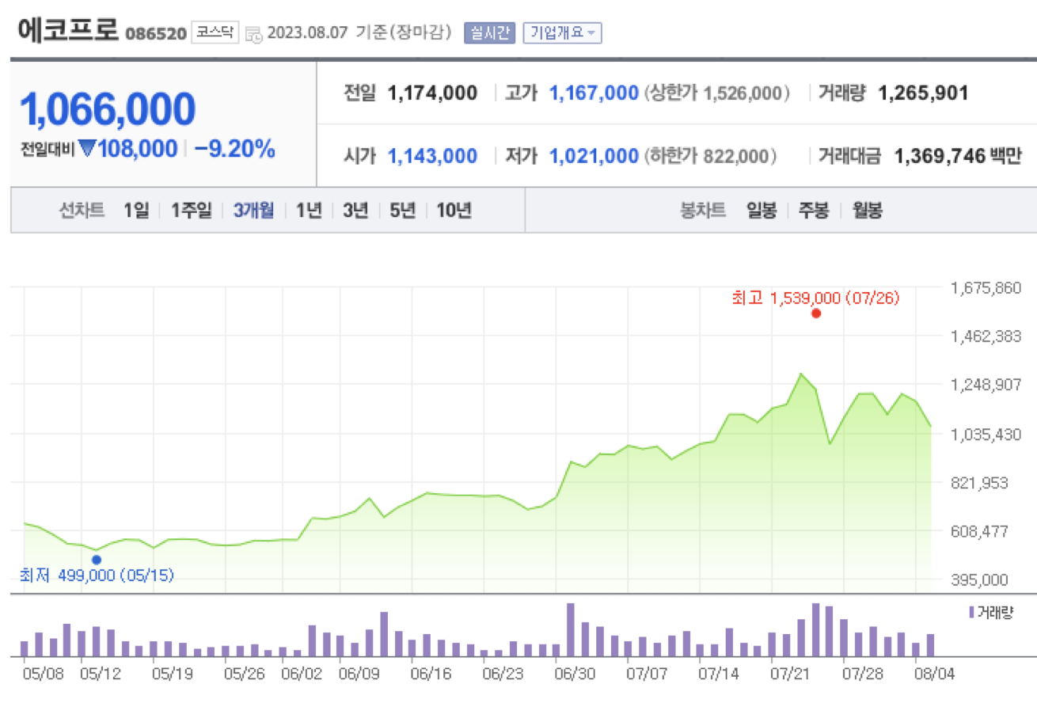
Task: Click the 상한가 1,526,000 text
Action: coord(717,93)
